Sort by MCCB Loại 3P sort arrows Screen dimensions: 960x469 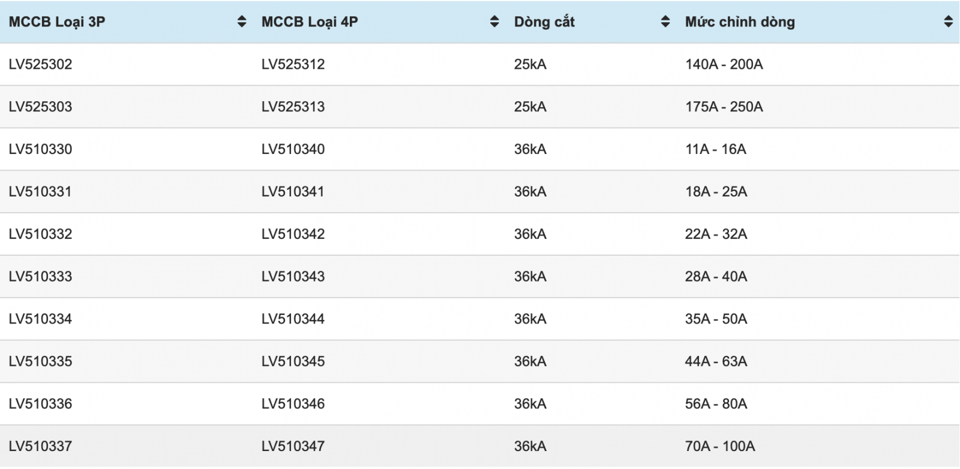(242, 22)
